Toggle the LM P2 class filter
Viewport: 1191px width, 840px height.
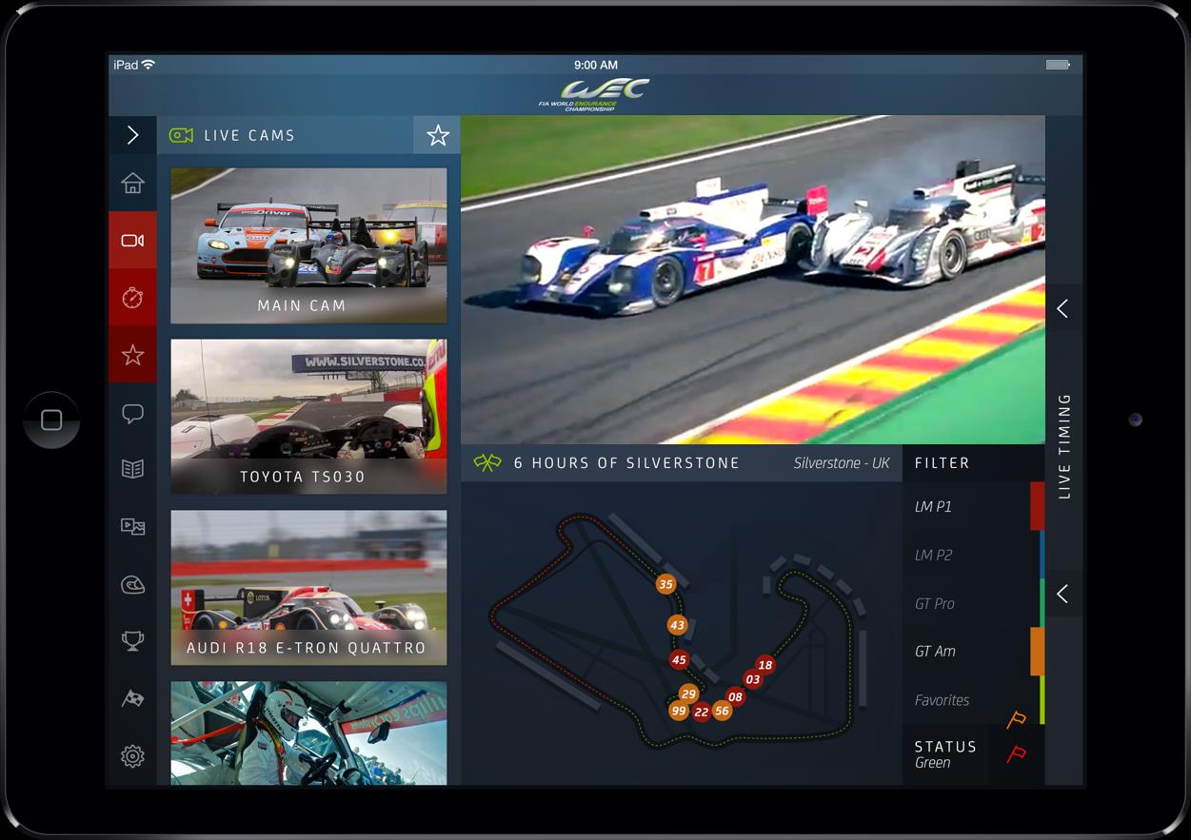[x=973, y=555]
